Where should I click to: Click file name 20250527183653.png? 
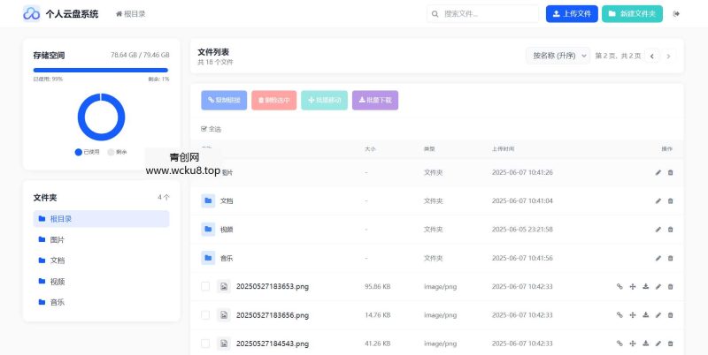pyautogui.click(x=273, y=286)
